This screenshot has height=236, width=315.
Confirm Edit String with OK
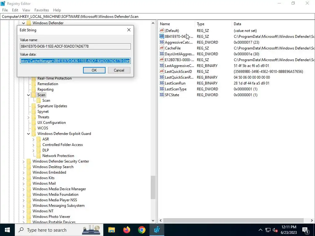pos(94,70)
